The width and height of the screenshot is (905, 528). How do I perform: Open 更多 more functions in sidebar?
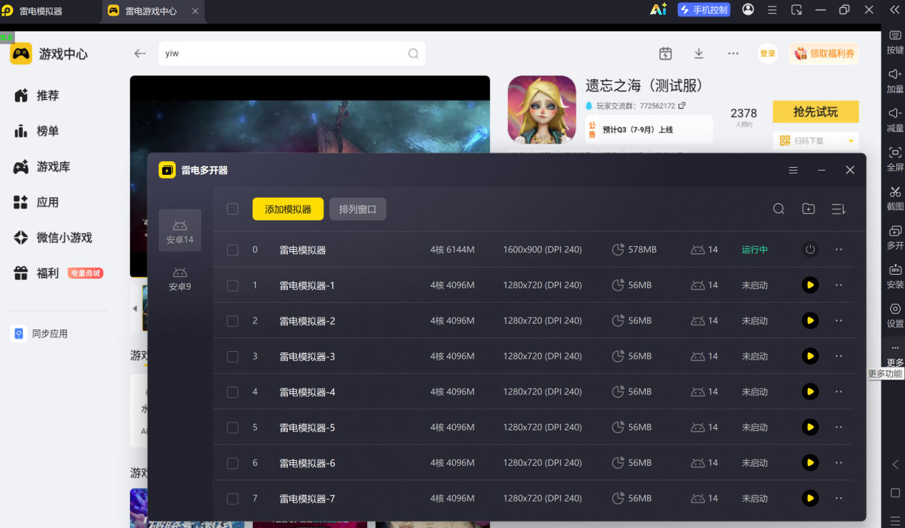[x=895, y=354]
